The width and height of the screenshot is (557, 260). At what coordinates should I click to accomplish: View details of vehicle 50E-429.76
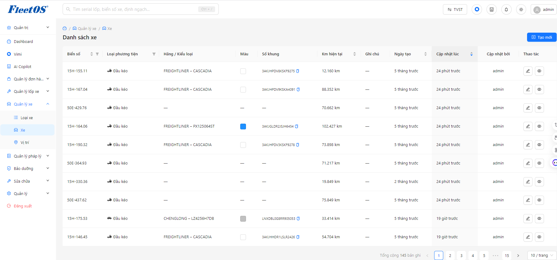(x=539, y=108)
